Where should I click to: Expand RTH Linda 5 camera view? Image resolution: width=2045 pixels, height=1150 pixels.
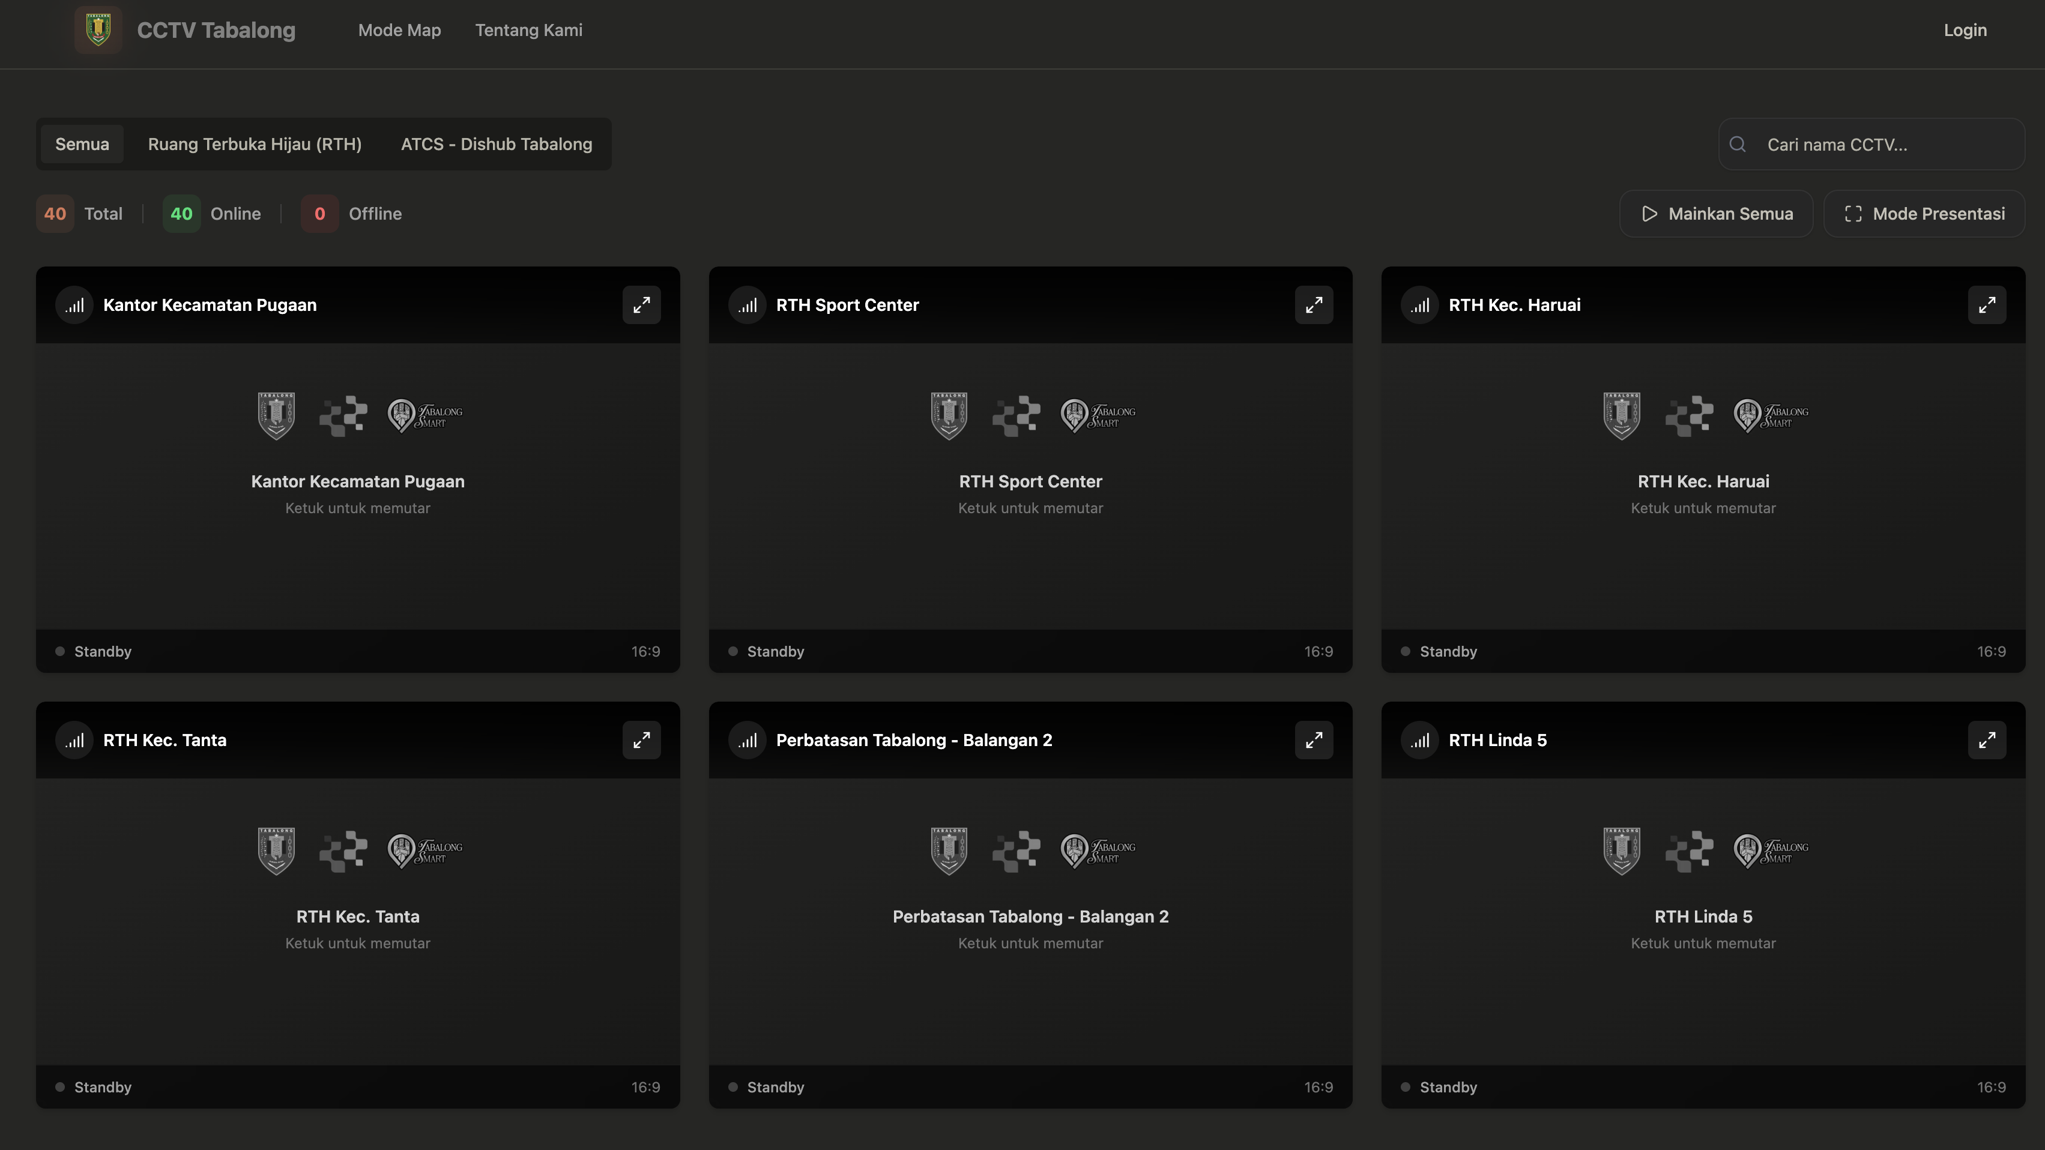(x=1986, y=739)
